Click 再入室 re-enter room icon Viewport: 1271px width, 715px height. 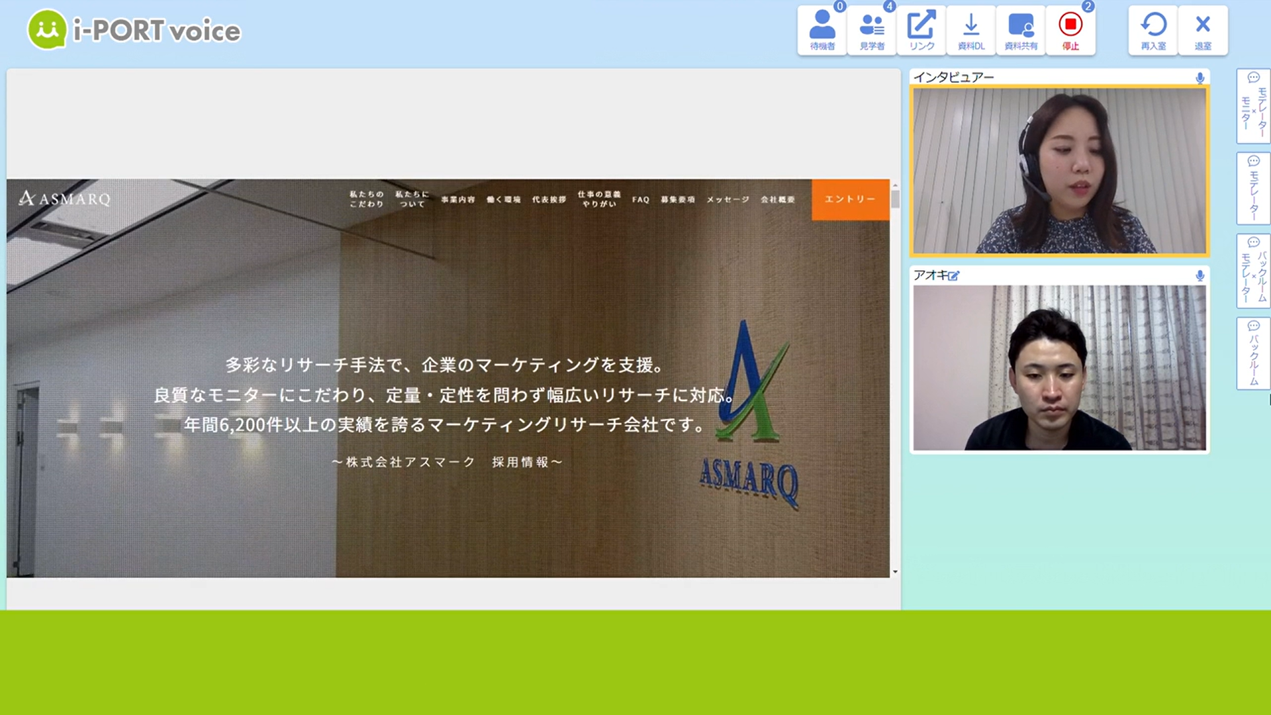click(x=1153, y=30)
